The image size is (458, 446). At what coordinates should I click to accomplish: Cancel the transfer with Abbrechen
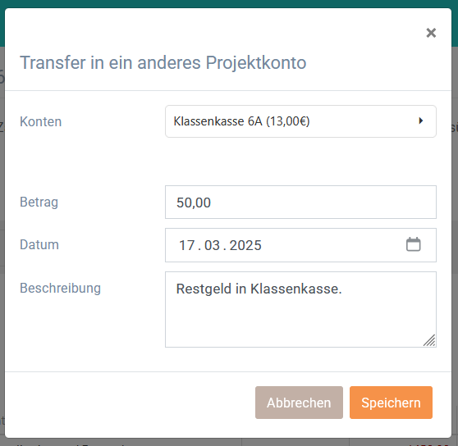click(x=299, y=403)
